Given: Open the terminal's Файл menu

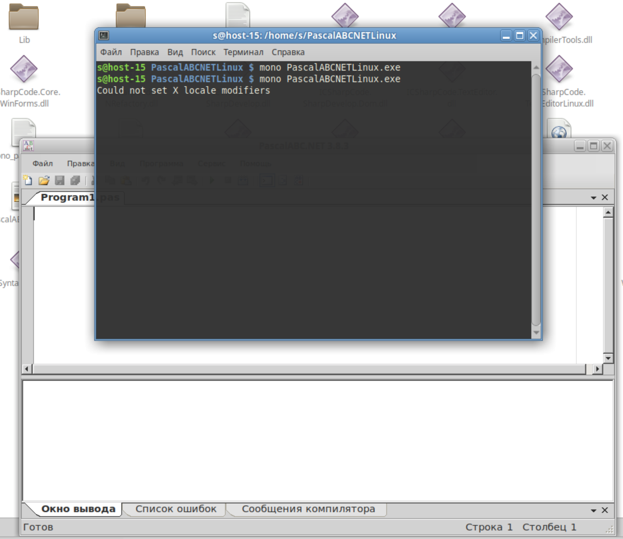Looking at the screenshot, I should (111, 52).
